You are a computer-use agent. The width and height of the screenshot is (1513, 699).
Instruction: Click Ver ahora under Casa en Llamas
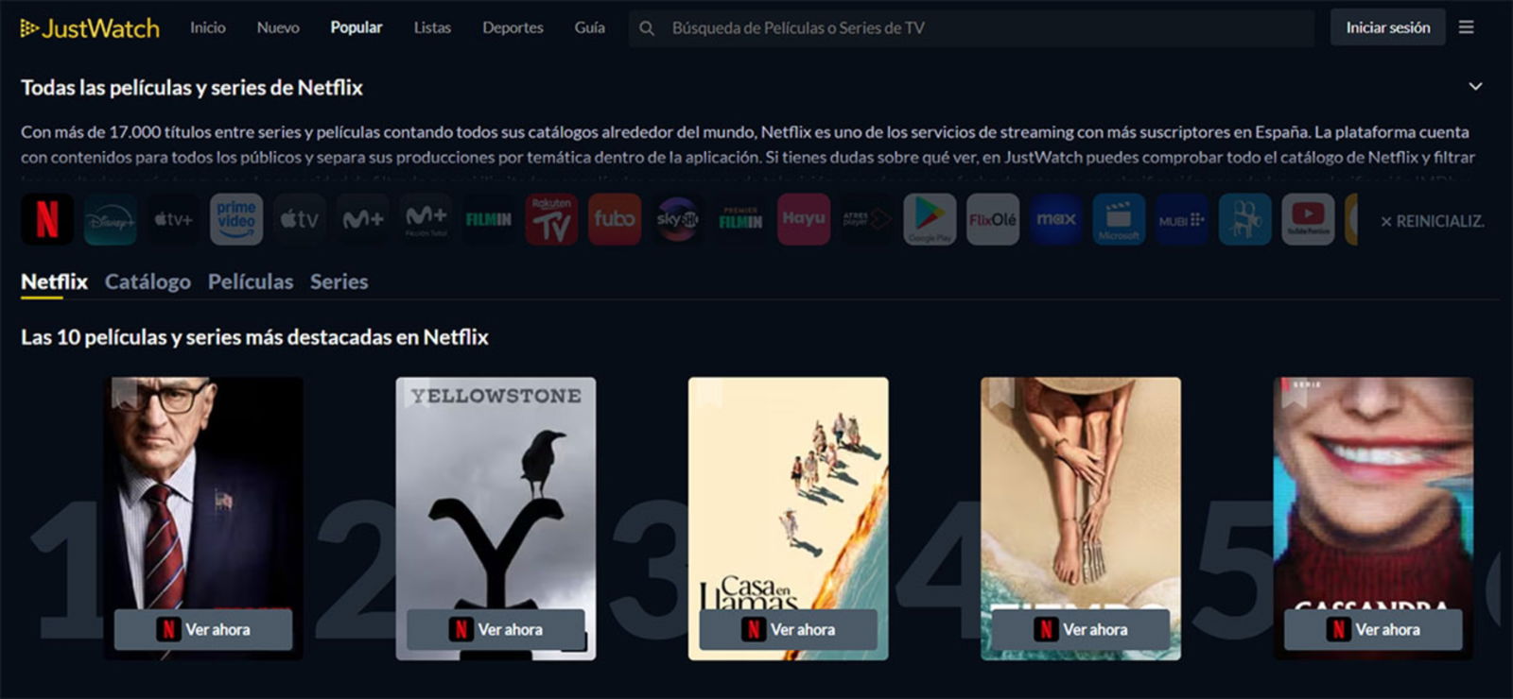pyautogui.click(x=789, y=629)
